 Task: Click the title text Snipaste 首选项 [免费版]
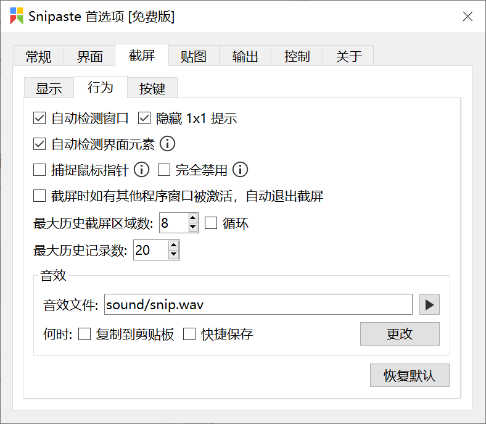pos(101,16)
